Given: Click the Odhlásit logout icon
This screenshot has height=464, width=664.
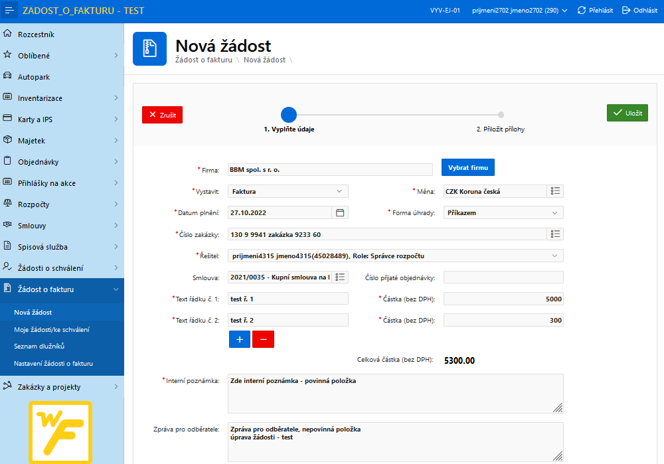Looking at the screenshot, I should point(626,10).
